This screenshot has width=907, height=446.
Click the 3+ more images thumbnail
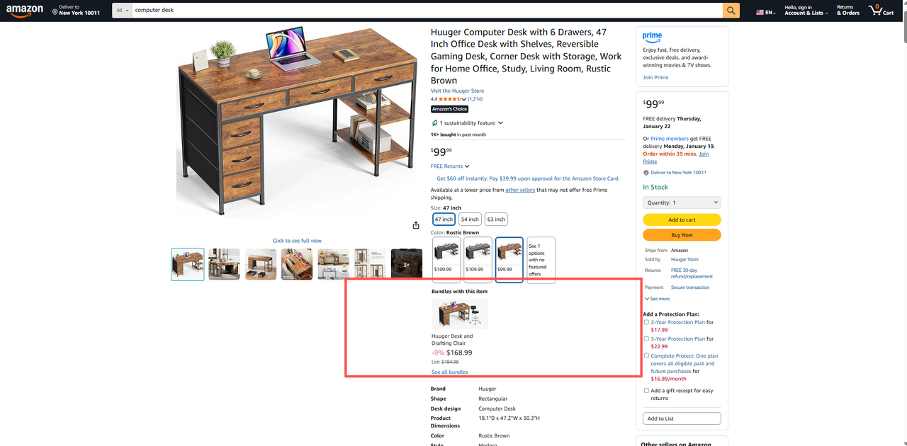click(x=407, y=264)
